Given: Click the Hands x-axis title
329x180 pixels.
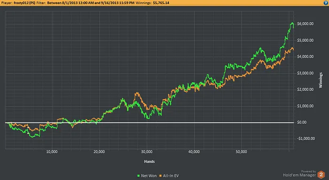Looking at the screenshot, I should [x=149, y=162].
